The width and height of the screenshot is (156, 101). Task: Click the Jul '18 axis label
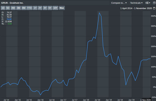[97, 100]
